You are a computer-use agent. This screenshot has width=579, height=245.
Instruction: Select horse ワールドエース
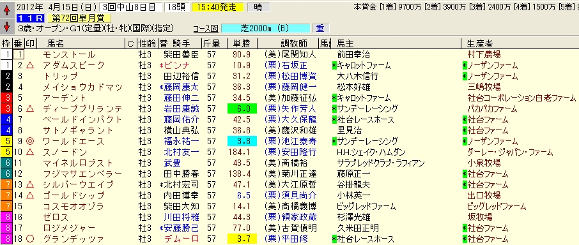(x=73, y=141)
